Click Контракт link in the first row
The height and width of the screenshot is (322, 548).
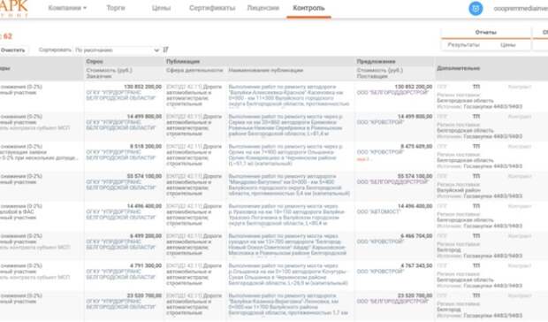pyautogui.click(x=520, y=87)
